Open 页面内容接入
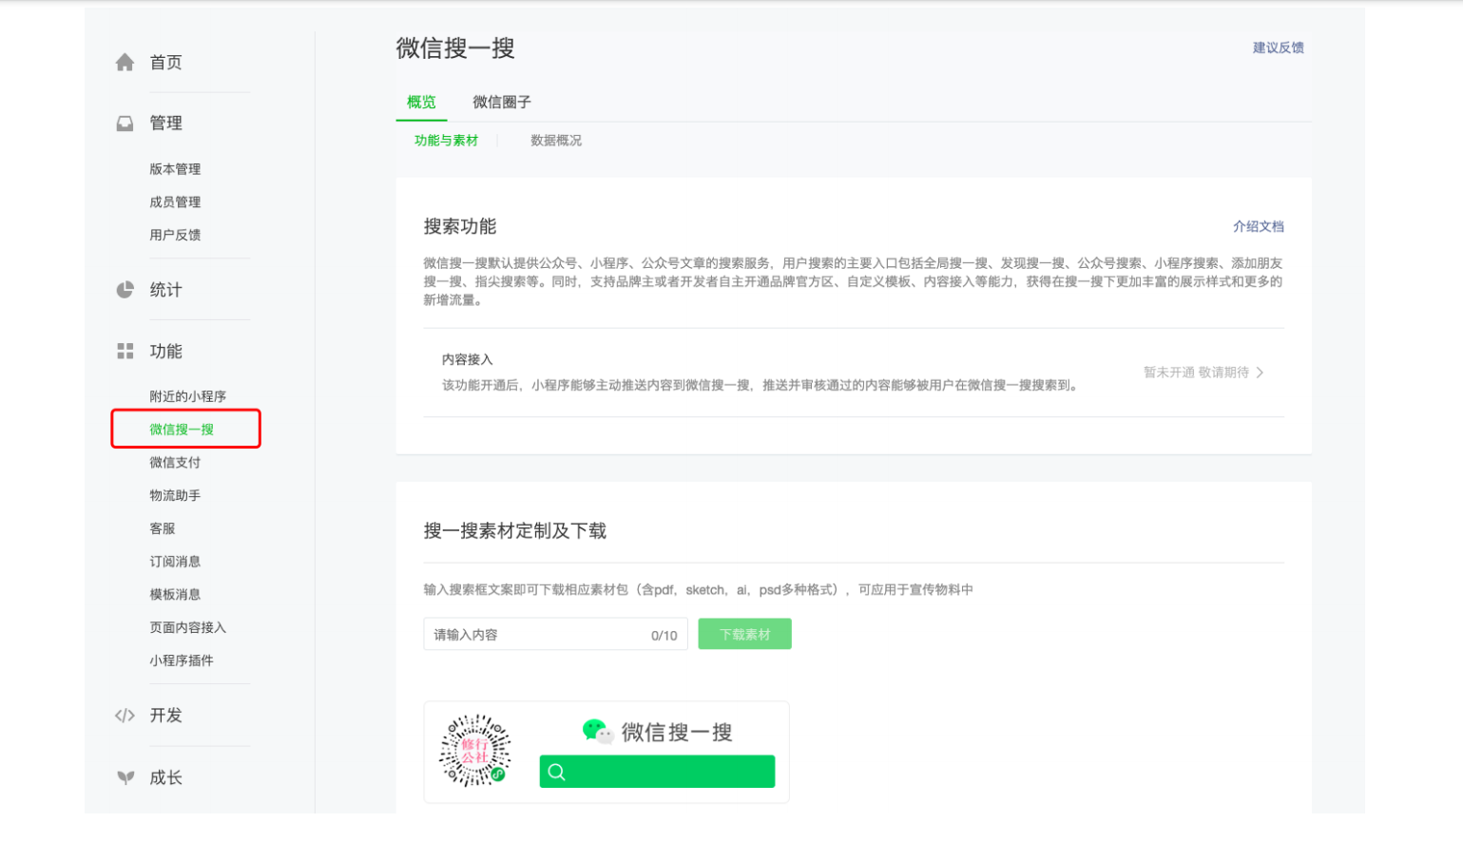The width and height of the screenshot is (1463, 842). 188,628
